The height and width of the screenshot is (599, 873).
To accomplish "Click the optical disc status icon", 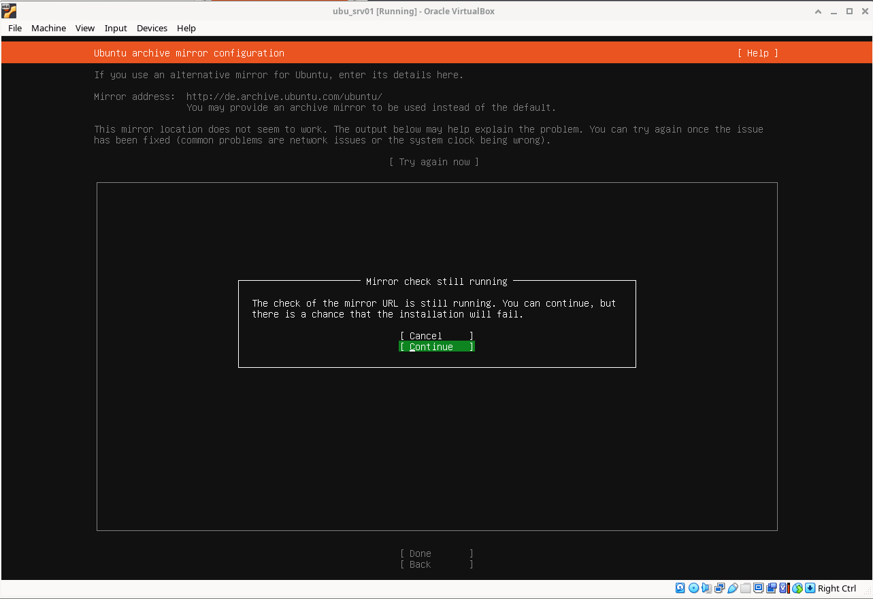I will [693, 588].
